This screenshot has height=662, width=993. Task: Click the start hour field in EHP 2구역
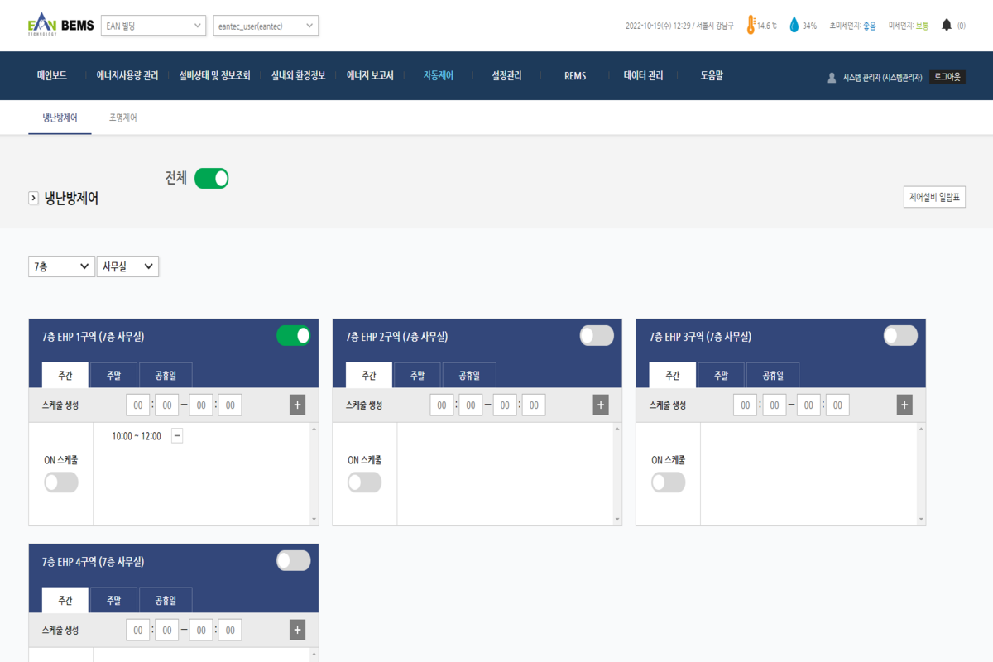coord(441,405)
